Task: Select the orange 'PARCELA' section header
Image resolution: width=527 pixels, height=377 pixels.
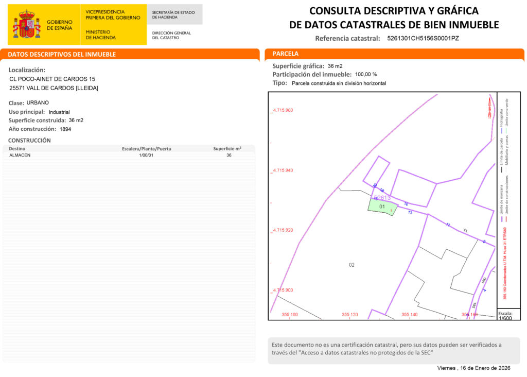Action: [286, 54]
